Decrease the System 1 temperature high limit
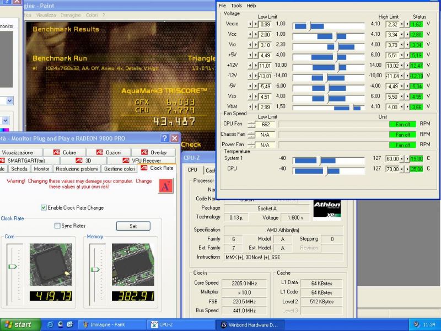Screen dimensions: 441x331 (x=402, y=159)
